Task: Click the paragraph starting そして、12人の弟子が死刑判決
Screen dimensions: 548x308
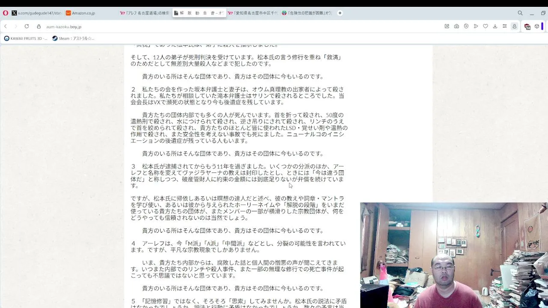Action: point(236,60)
